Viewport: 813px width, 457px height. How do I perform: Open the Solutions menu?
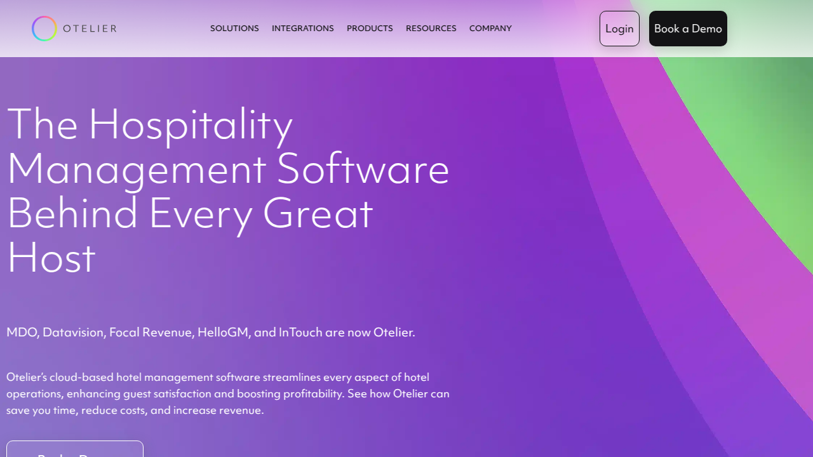pyautogui.click(x=234, y=29)
